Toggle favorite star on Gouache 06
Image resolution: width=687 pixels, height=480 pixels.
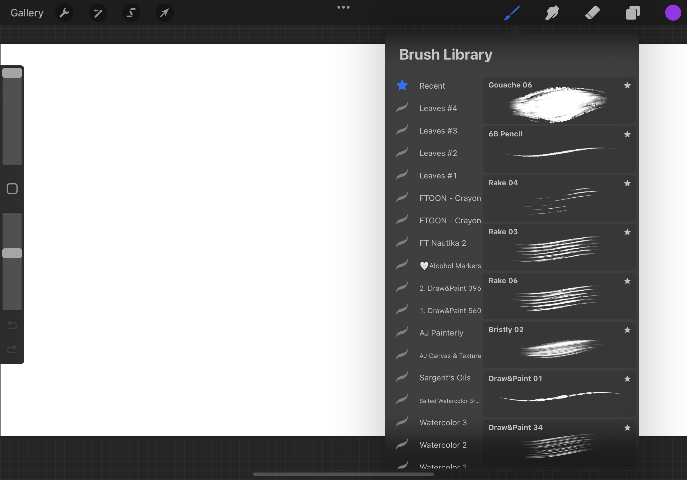(627, 85)
